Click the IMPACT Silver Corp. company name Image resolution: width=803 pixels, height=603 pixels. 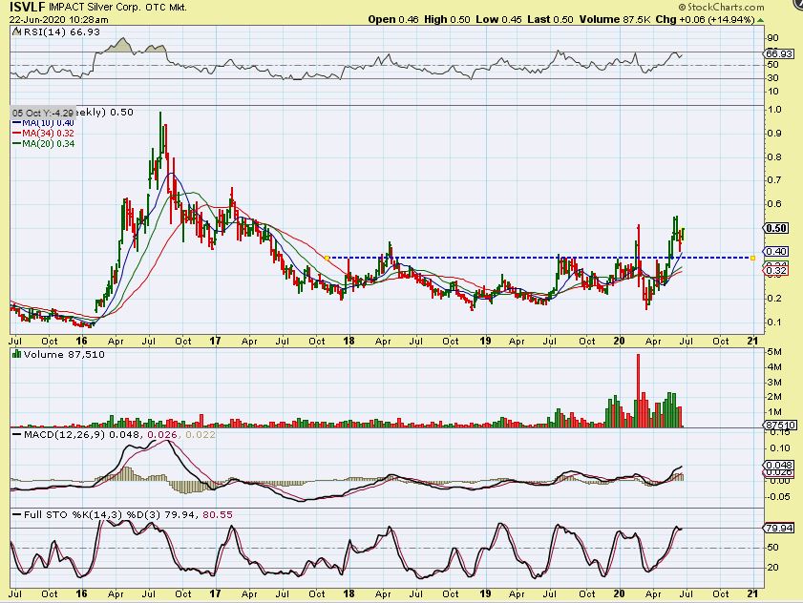pyautogui.click(x=95, y=8)
